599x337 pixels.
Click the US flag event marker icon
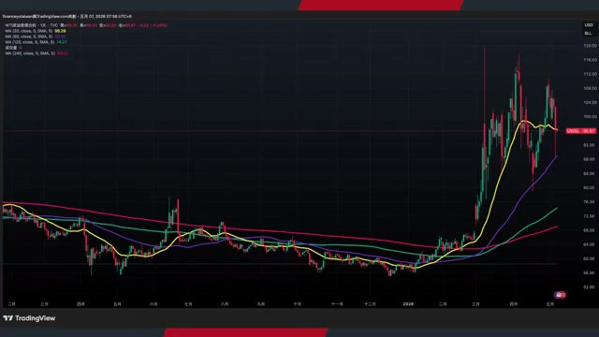point(560,295)
